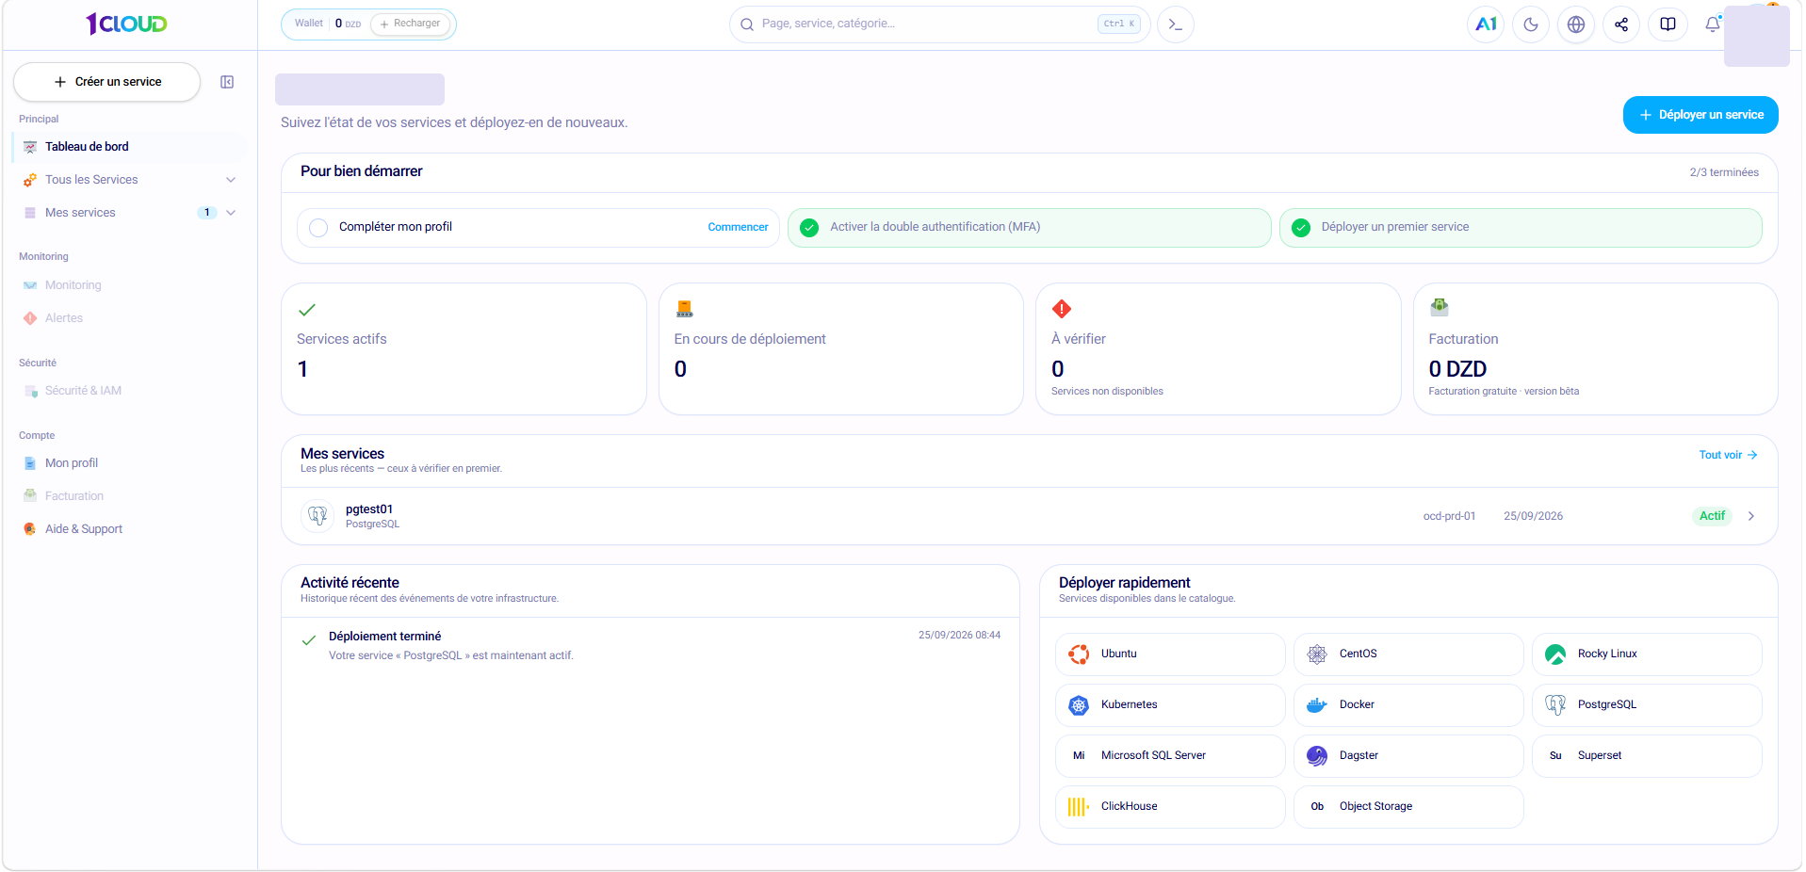Go to Aide & Support
The width and height of the screenshot is (1806, 872).
130,529
